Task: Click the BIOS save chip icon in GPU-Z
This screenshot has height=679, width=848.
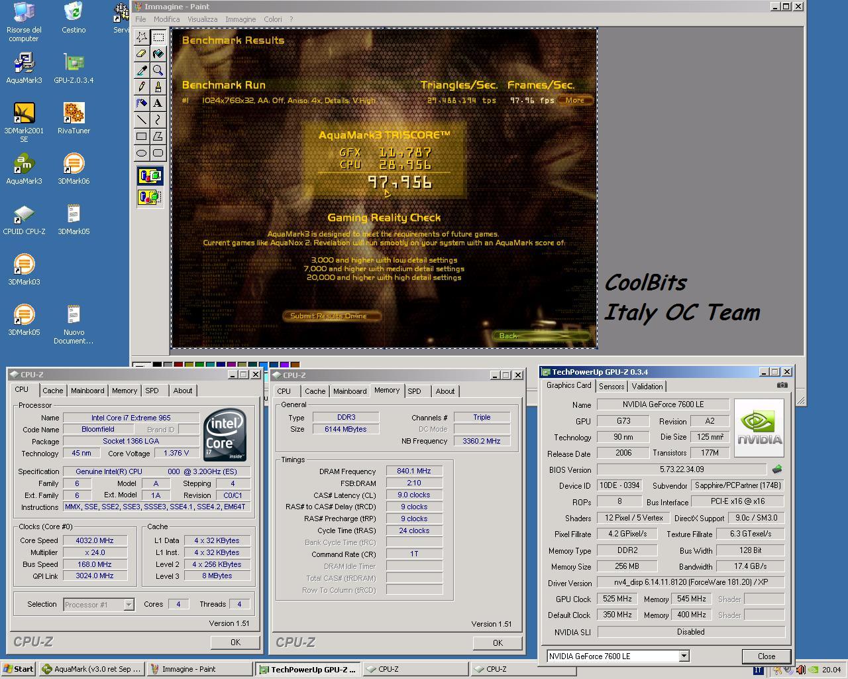Action: (x=776, y=469)
